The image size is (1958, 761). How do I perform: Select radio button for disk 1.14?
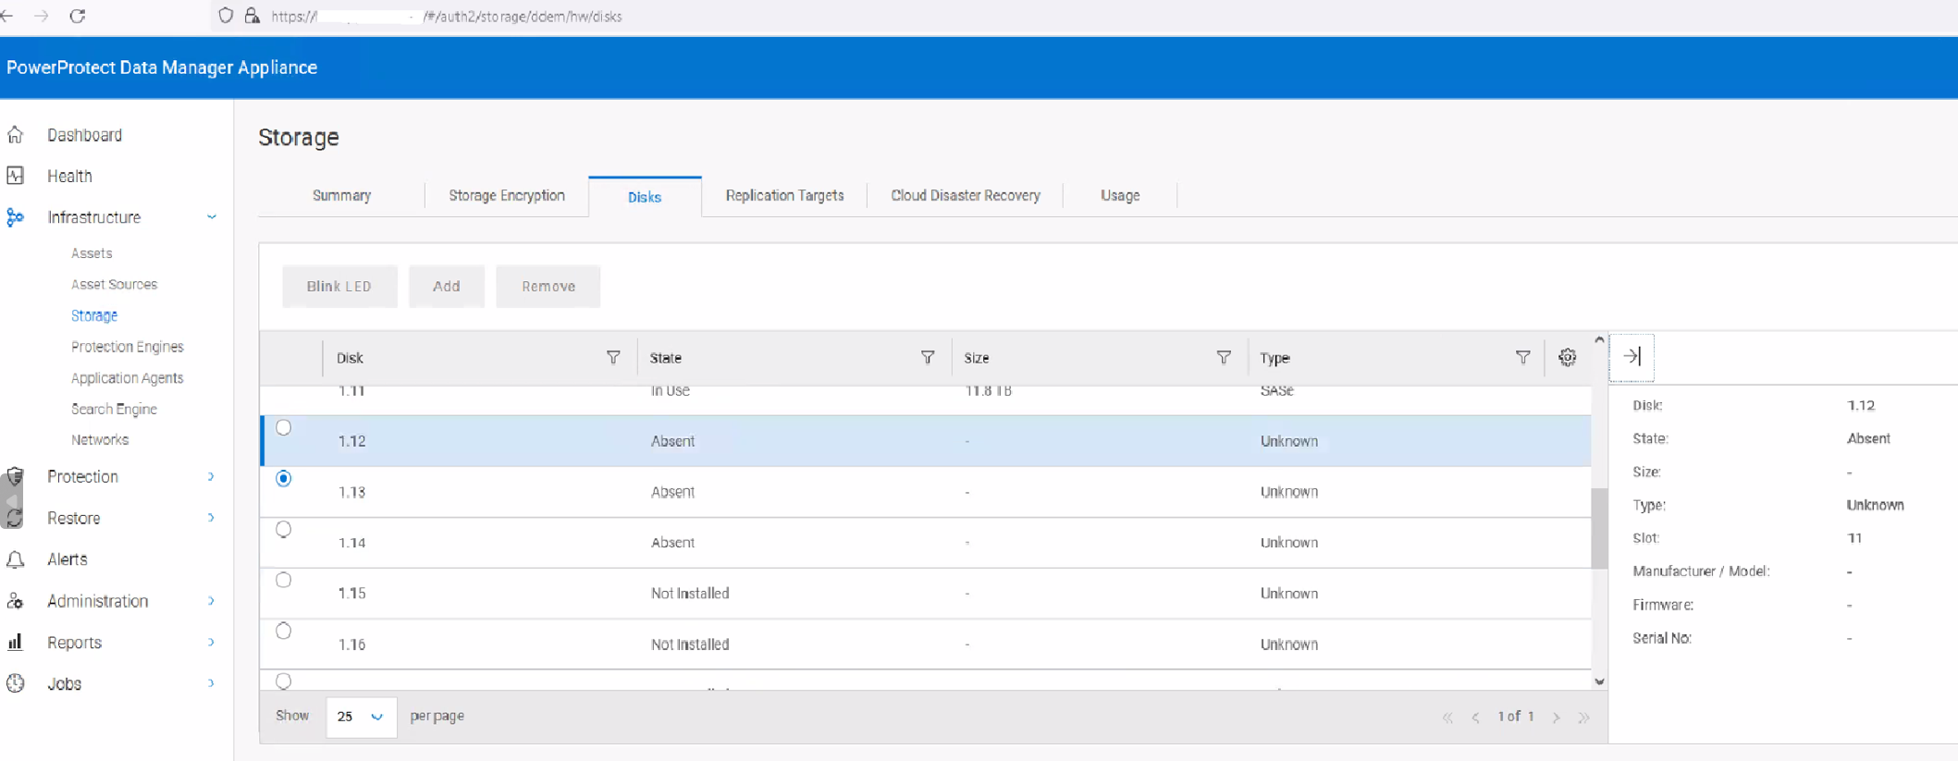[284, 530]
